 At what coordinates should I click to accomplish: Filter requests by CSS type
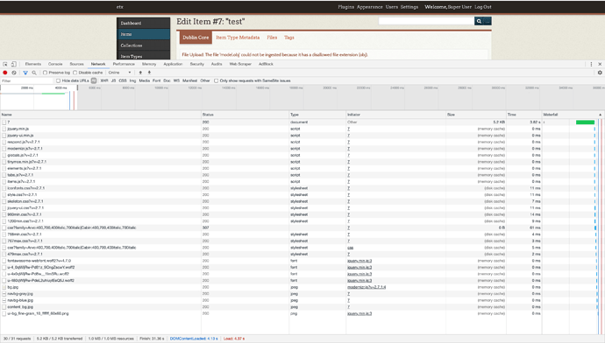tap(123, 80)
